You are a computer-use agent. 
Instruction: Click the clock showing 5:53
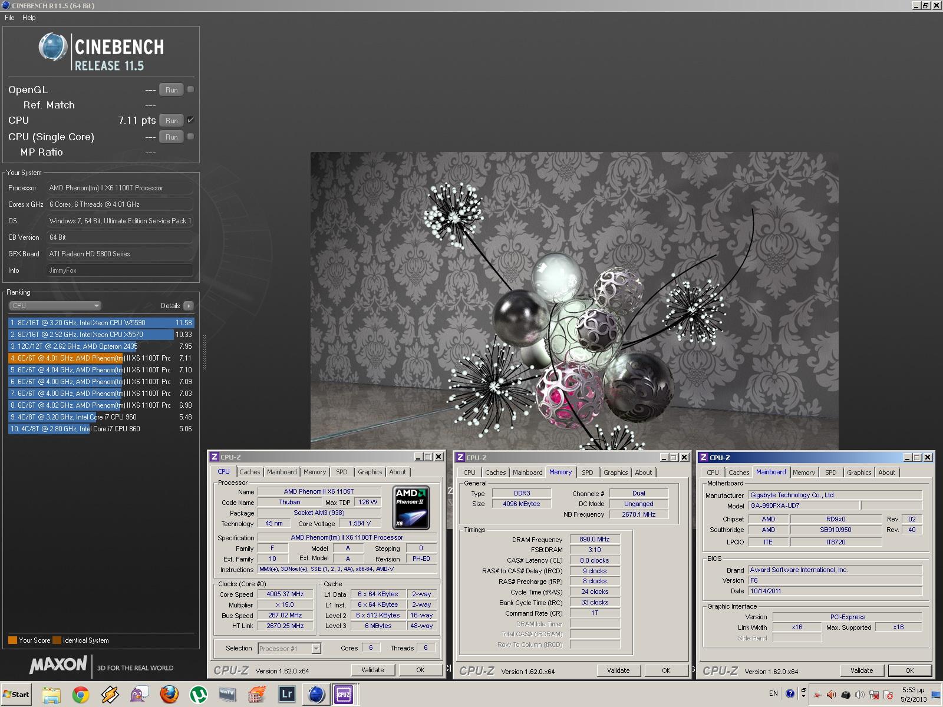click(x=913, y=690)
